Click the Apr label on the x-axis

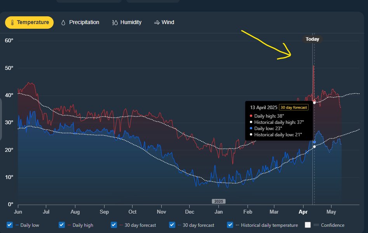[x=303, y=212]
